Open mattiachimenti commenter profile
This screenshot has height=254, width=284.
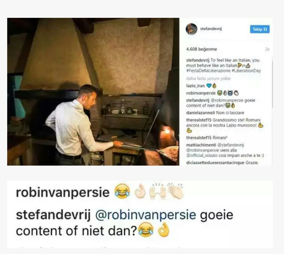coord(201,145)
